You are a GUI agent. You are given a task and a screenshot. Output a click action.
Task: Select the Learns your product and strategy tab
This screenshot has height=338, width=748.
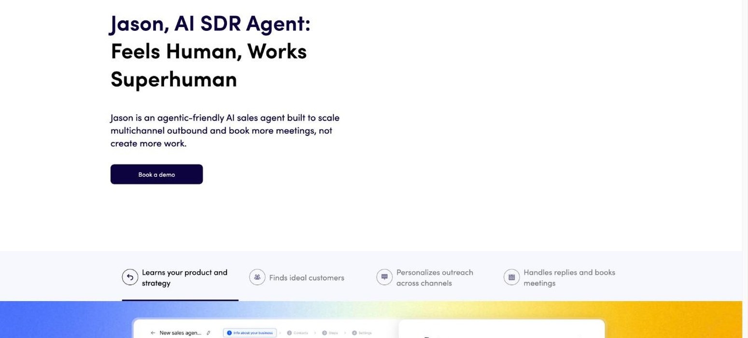[180, 278]
